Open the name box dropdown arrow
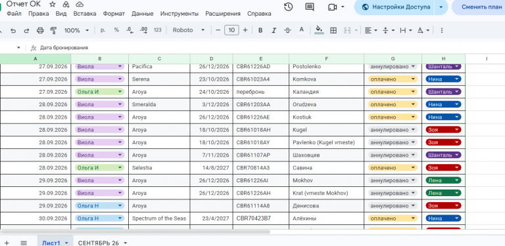 (18, 48)
